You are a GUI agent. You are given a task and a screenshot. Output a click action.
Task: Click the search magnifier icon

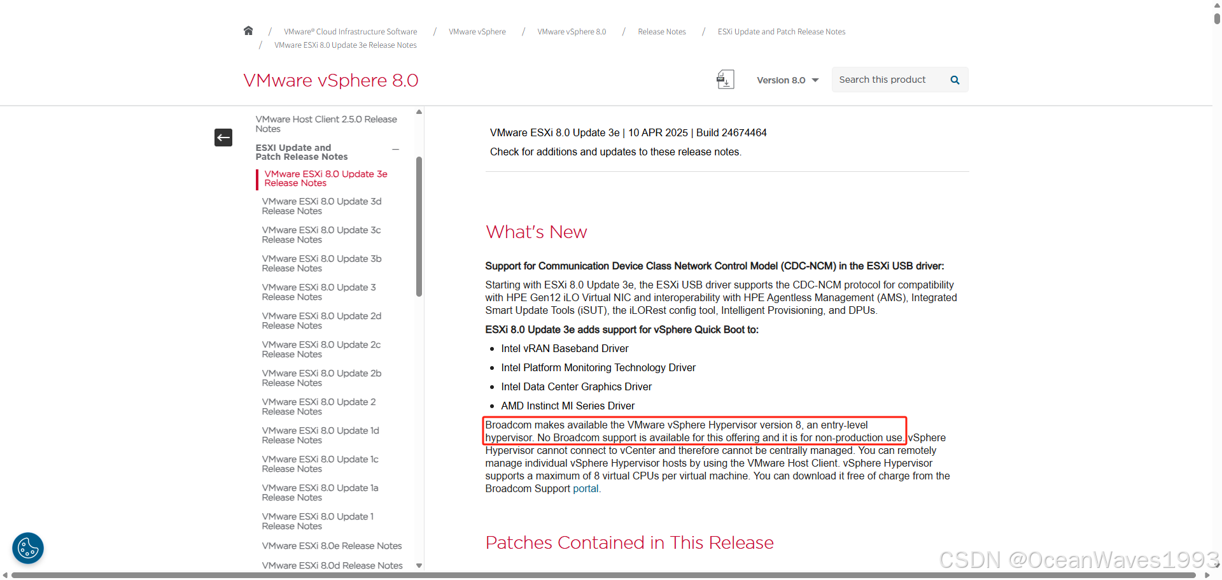click(x=955, y=80)
